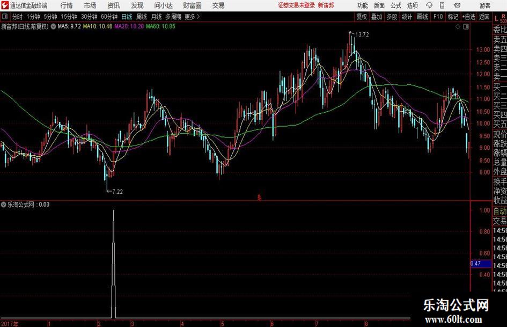Screen dimensions: 507x327
Task: Open indicator settings beside 新宙邦 title
Action: click(53, 26)
